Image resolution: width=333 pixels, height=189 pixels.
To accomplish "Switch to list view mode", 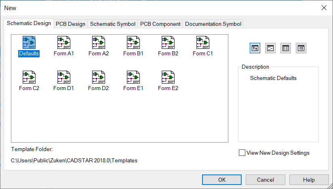I will click(x=286, y=48).
